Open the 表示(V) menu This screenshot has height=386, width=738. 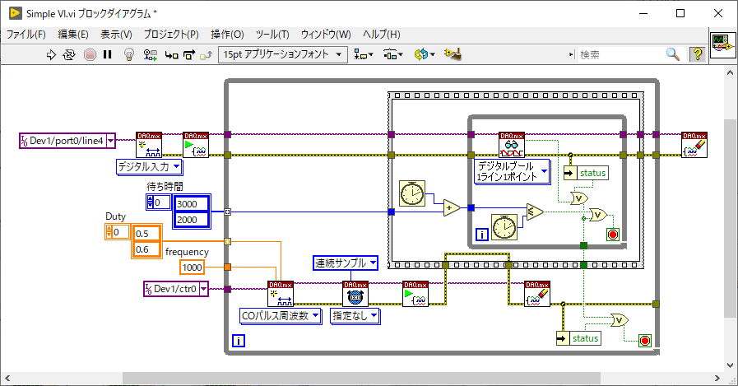pos(116,35)
